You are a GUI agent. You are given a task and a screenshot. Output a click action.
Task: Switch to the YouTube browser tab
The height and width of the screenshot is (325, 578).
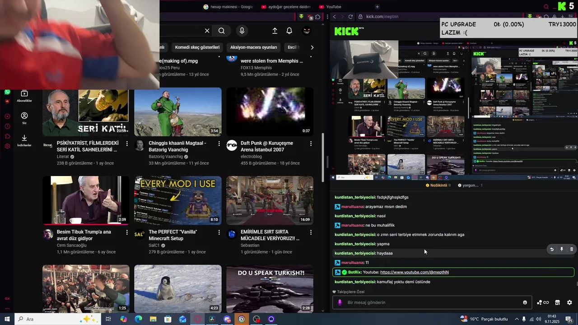pos(330,7)
